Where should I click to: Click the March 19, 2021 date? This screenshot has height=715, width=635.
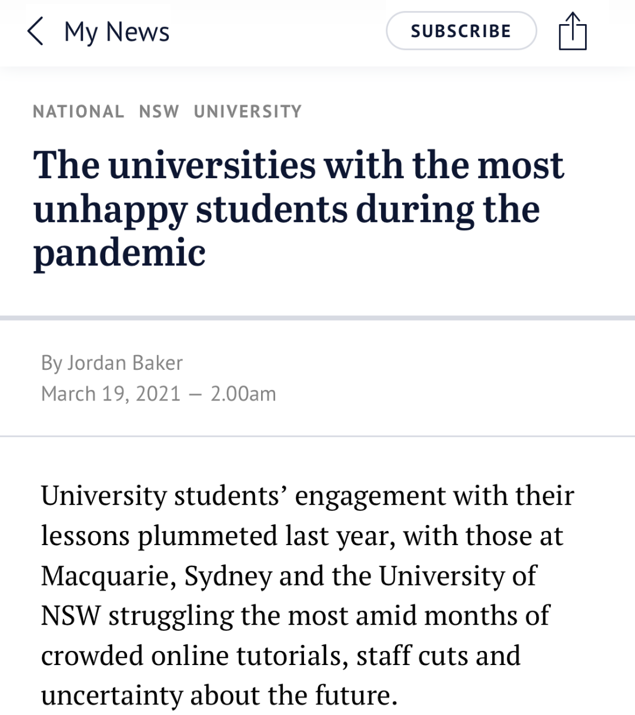point(111,393)
